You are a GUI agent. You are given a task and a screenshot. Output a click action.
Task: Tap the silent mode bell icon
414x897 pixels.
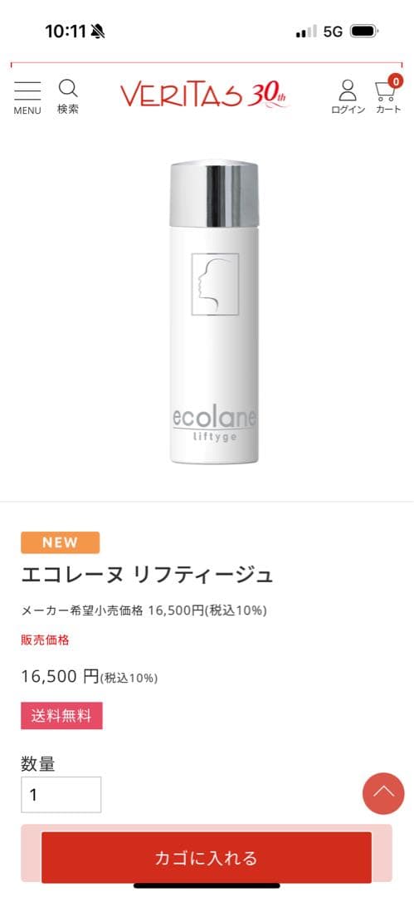(98, 32)
